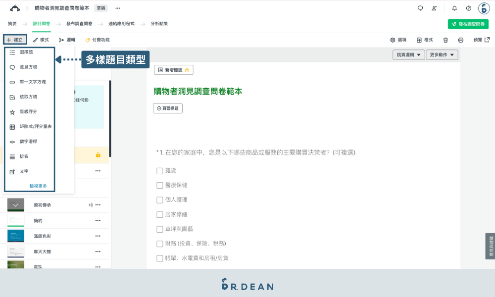The image size is (495, 297).
Task: Choose 矩陣式/評分量表 question type
Action: pyautogui.click(x=30, y=127)
